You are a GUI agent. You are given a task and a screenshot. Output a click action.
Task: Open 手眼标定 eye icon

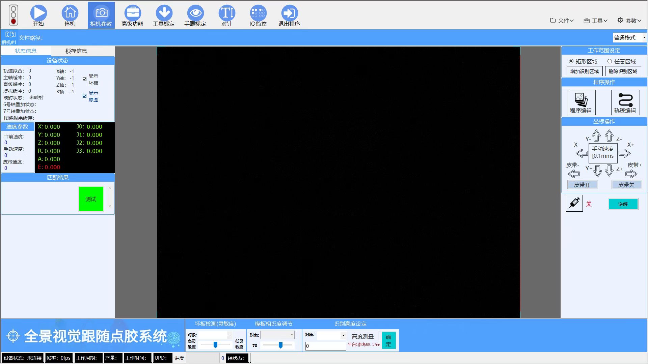coord(195,13)
